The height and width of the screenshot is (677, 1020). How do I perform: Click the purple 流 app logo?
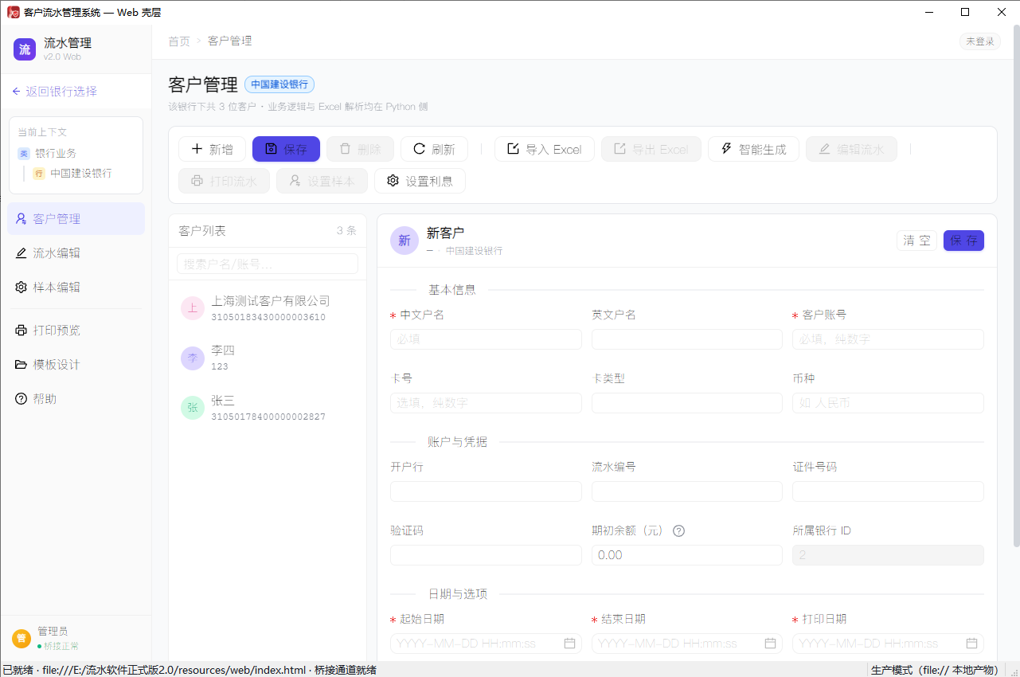point(25,49)
